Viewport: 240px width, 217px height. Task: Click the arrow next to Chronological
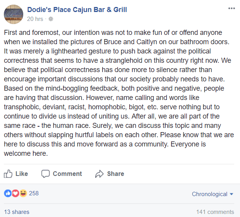pos(231,194)
